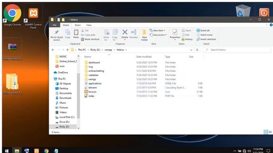
Task: Click Select none in ribbon
Action: point(204,35)
